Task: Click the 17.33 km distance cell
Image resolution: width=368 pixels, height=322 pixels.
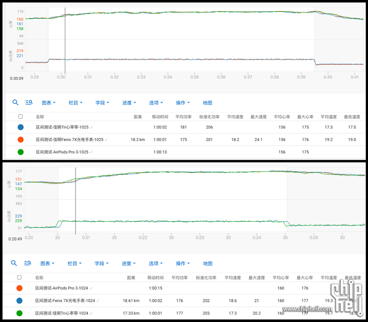Action: pyautogui.click(x=131, y=313)
